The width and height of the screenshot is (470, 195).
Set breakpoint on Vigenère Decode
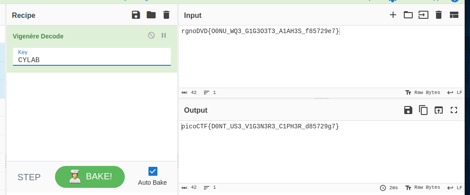point(164,35)
